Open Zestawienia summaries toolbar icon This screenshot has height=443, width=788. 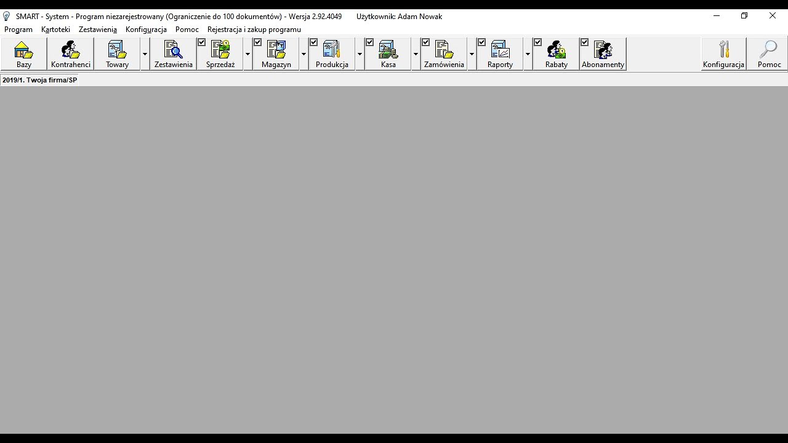coord(174,54)
